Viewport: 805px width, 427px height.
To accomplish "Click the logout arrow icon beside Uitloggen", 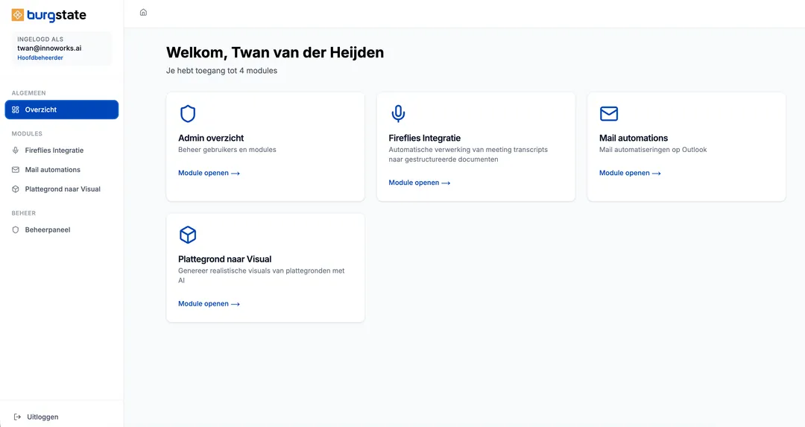I will pos(17,417).
